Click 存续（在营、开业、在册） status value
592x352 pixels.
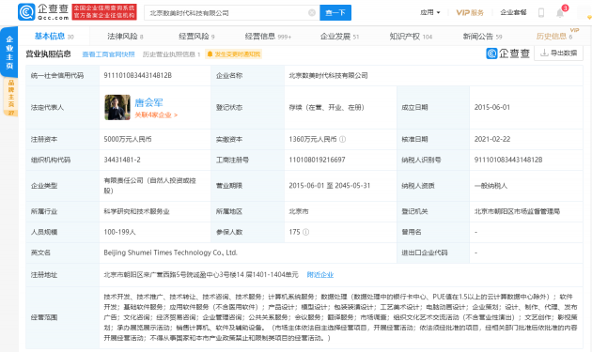tap(327, 107)
